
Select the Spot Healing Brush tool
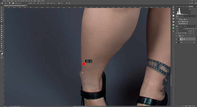[2, 22]
